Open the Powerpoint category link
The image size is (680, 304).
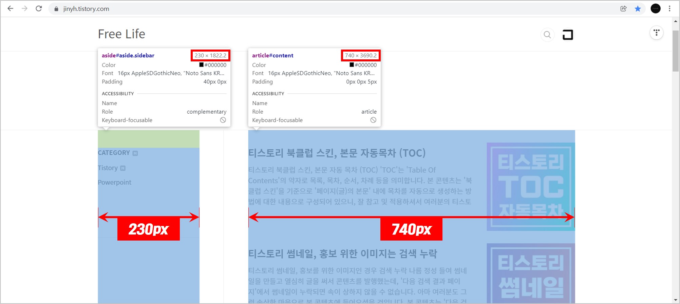114,182
